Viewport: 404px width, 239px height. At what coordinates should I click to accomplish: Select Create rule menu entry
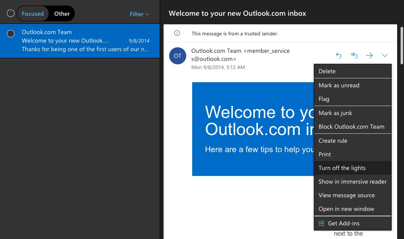pos(353,141)
